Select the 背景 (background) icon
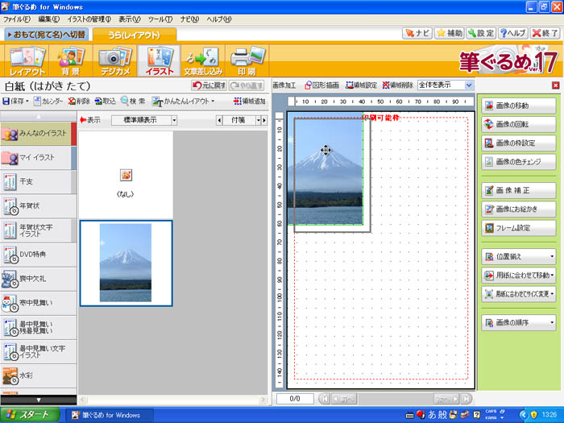This screenshot has width=564, height=423. [72, 62]
